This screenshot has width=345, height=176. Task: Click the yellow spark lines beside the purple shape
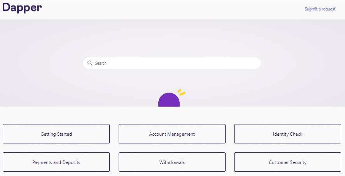point(181,92)
